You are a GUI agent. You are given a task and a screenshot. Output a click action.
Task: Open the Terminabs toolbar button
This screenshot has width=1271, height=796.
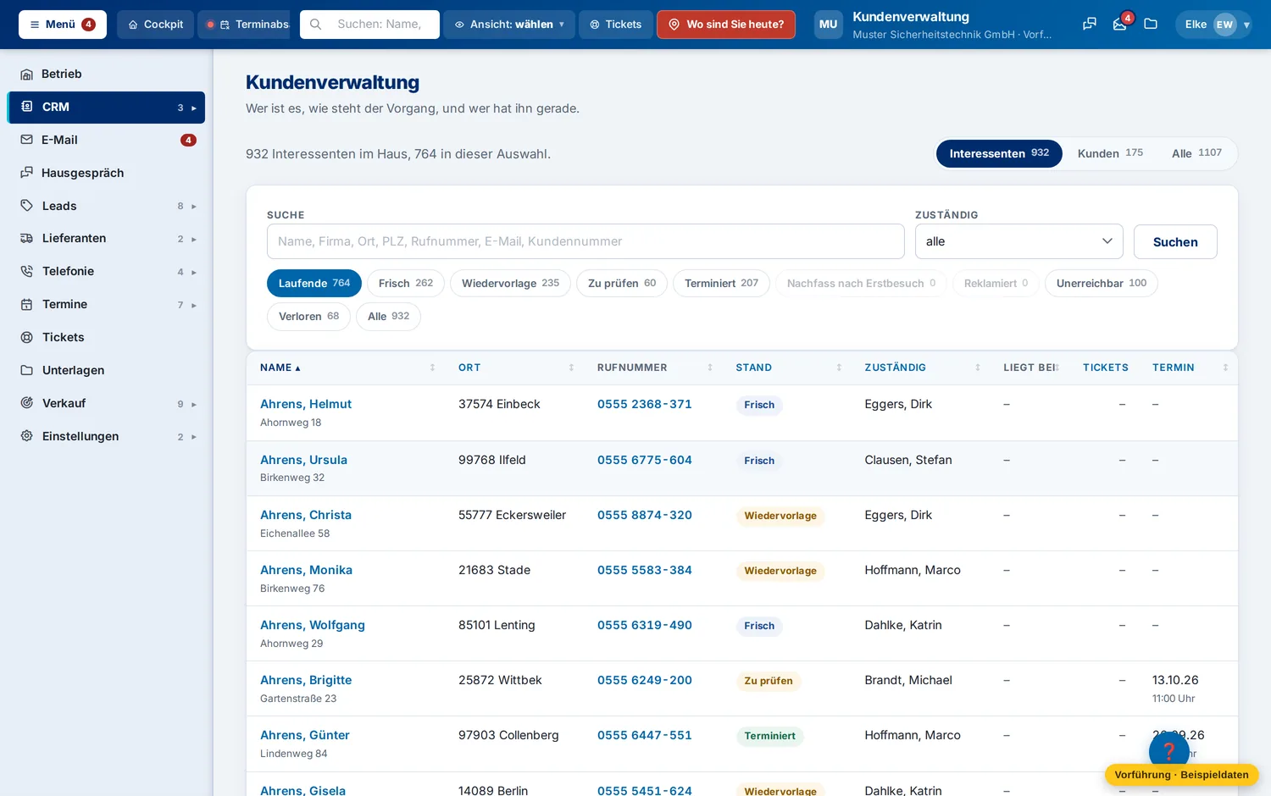(x=244, y=25)
